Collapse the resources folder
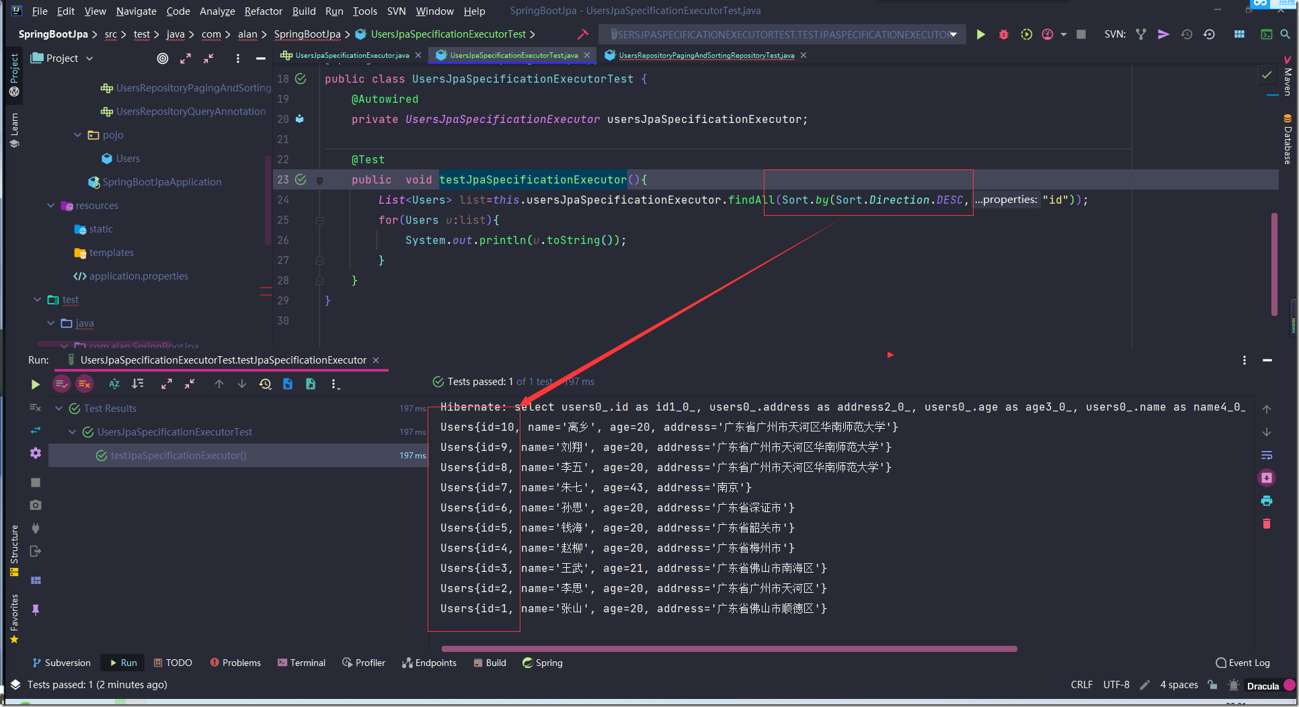 pos(50,206)
